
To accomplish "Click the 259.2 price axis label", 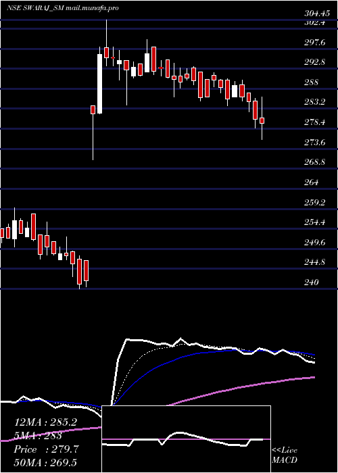I will tap(314, 203).
